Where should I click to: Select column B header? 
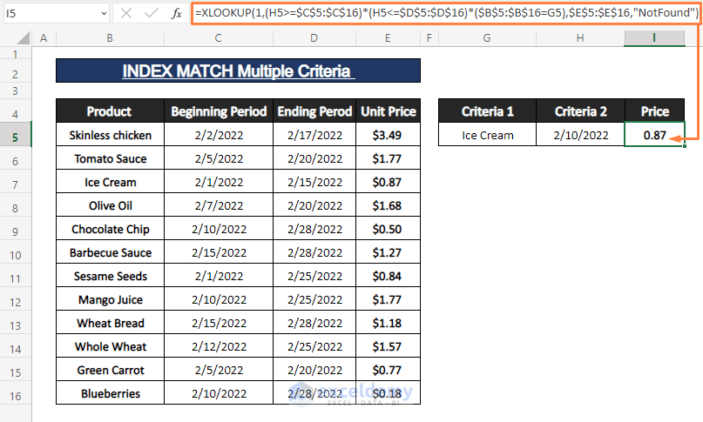(110, 39)
